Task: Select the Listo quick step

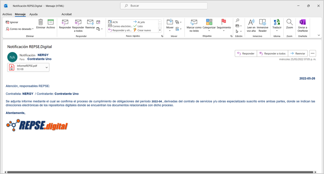Action: coord(138,26)
